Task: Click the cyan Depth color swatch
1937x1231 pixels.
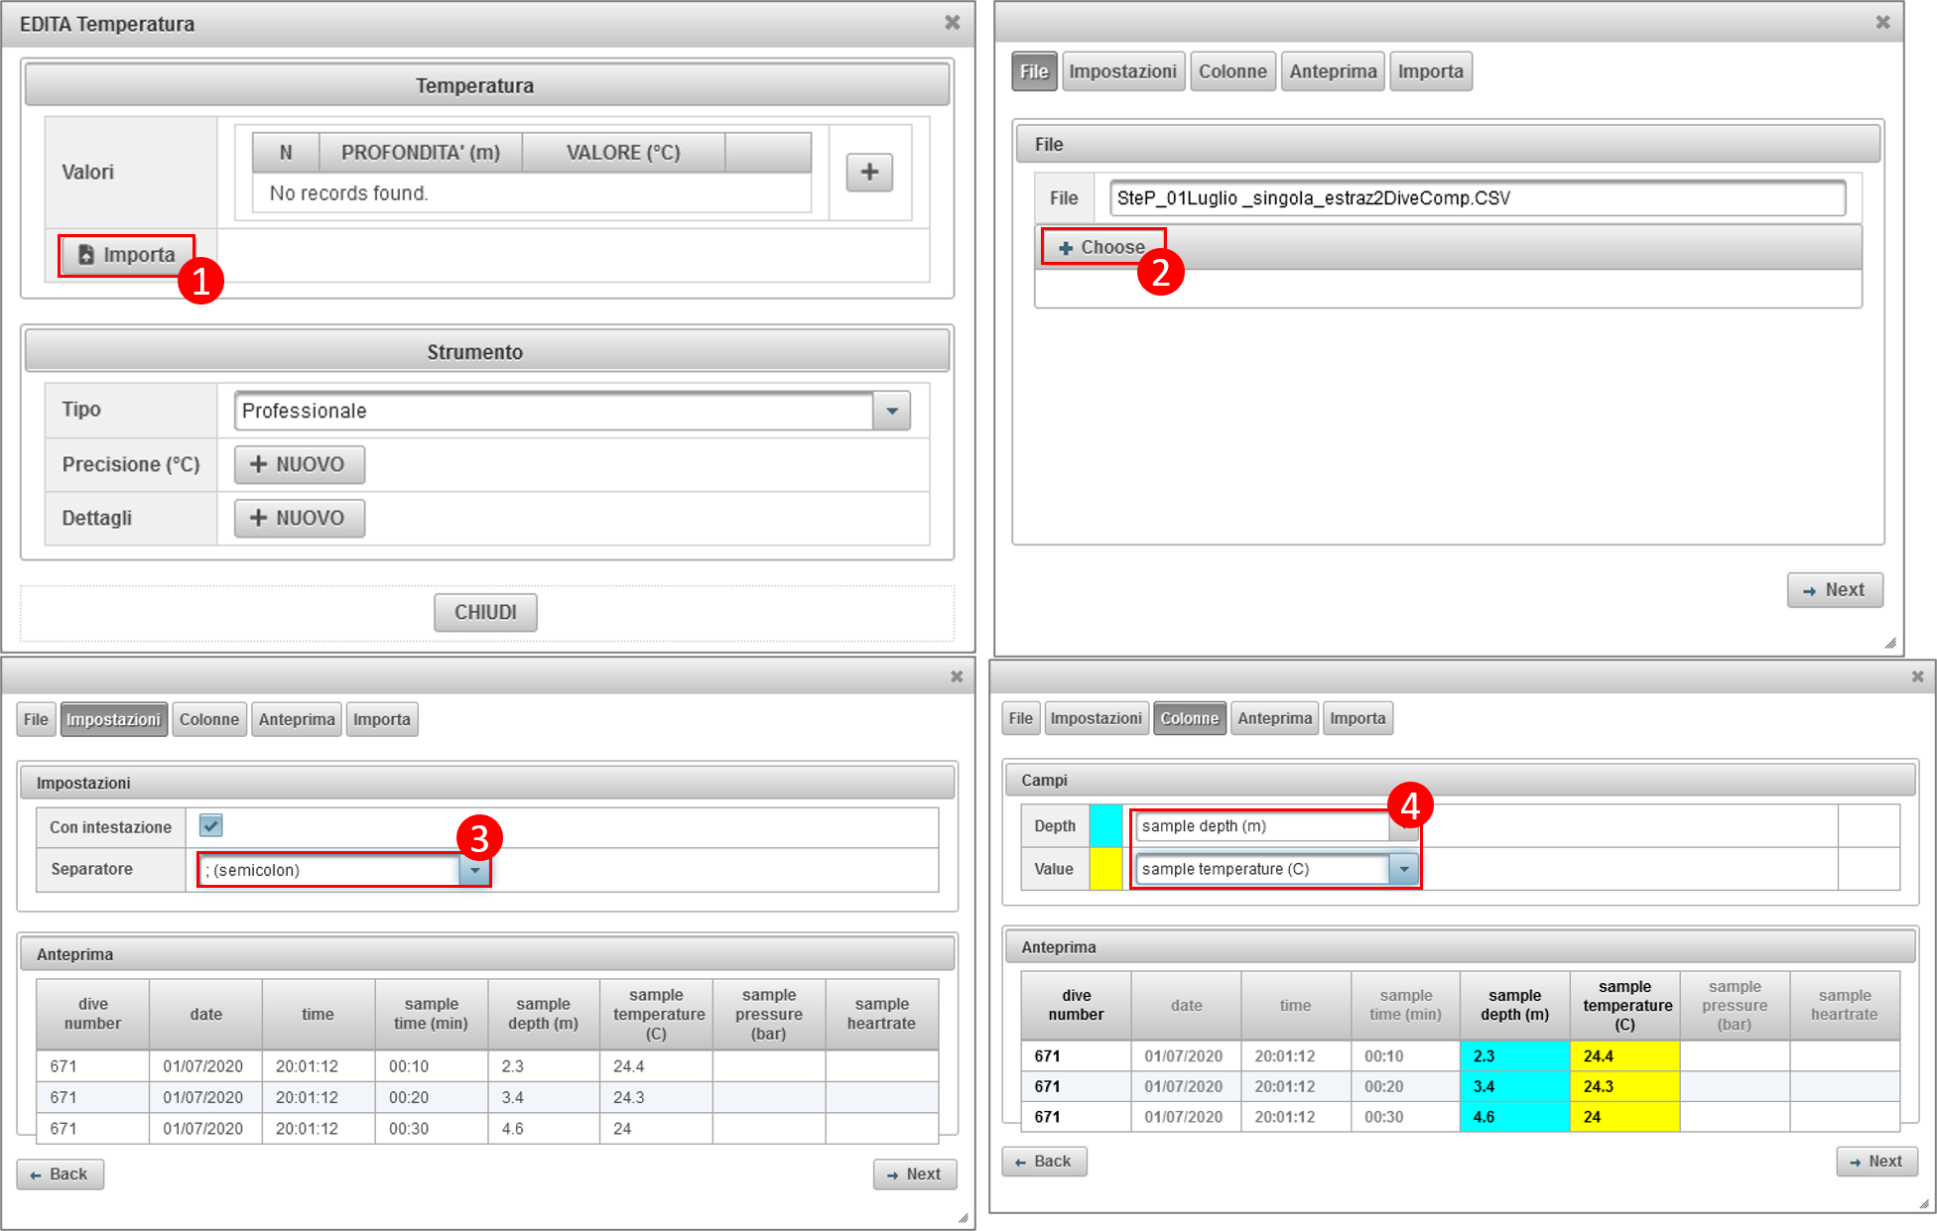Action: click(1105, 825)
